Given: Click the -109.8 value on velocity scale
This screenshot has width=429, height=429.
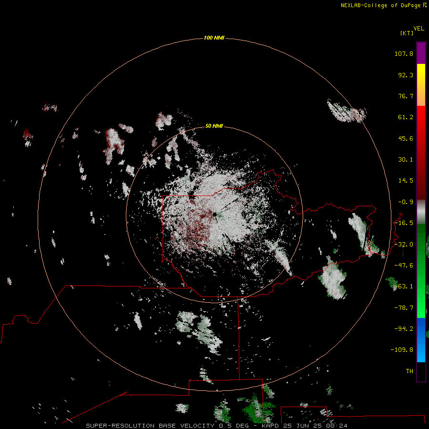Looking at the screenshot, I should click(x=402, y=350).
